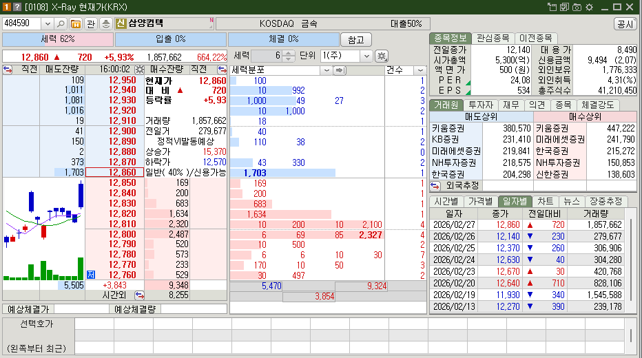The height and width of the screenshot is (358, 642).
Task: Click the 2026/02/19 date row
Action: click(x=528, y=295)
